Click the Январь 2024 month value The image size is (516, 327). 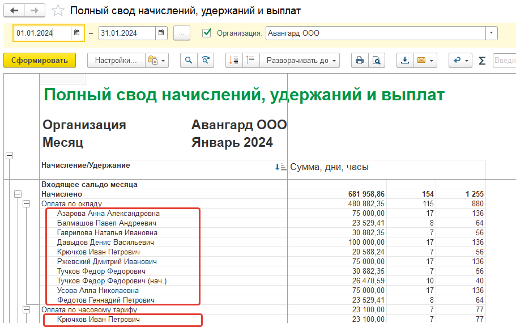pos(232,142)
